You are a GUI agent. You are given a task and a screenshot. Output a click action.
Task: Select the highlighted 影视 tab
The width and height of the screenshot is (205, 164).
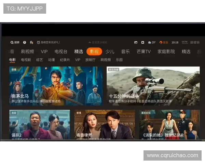tap(94, 51)
